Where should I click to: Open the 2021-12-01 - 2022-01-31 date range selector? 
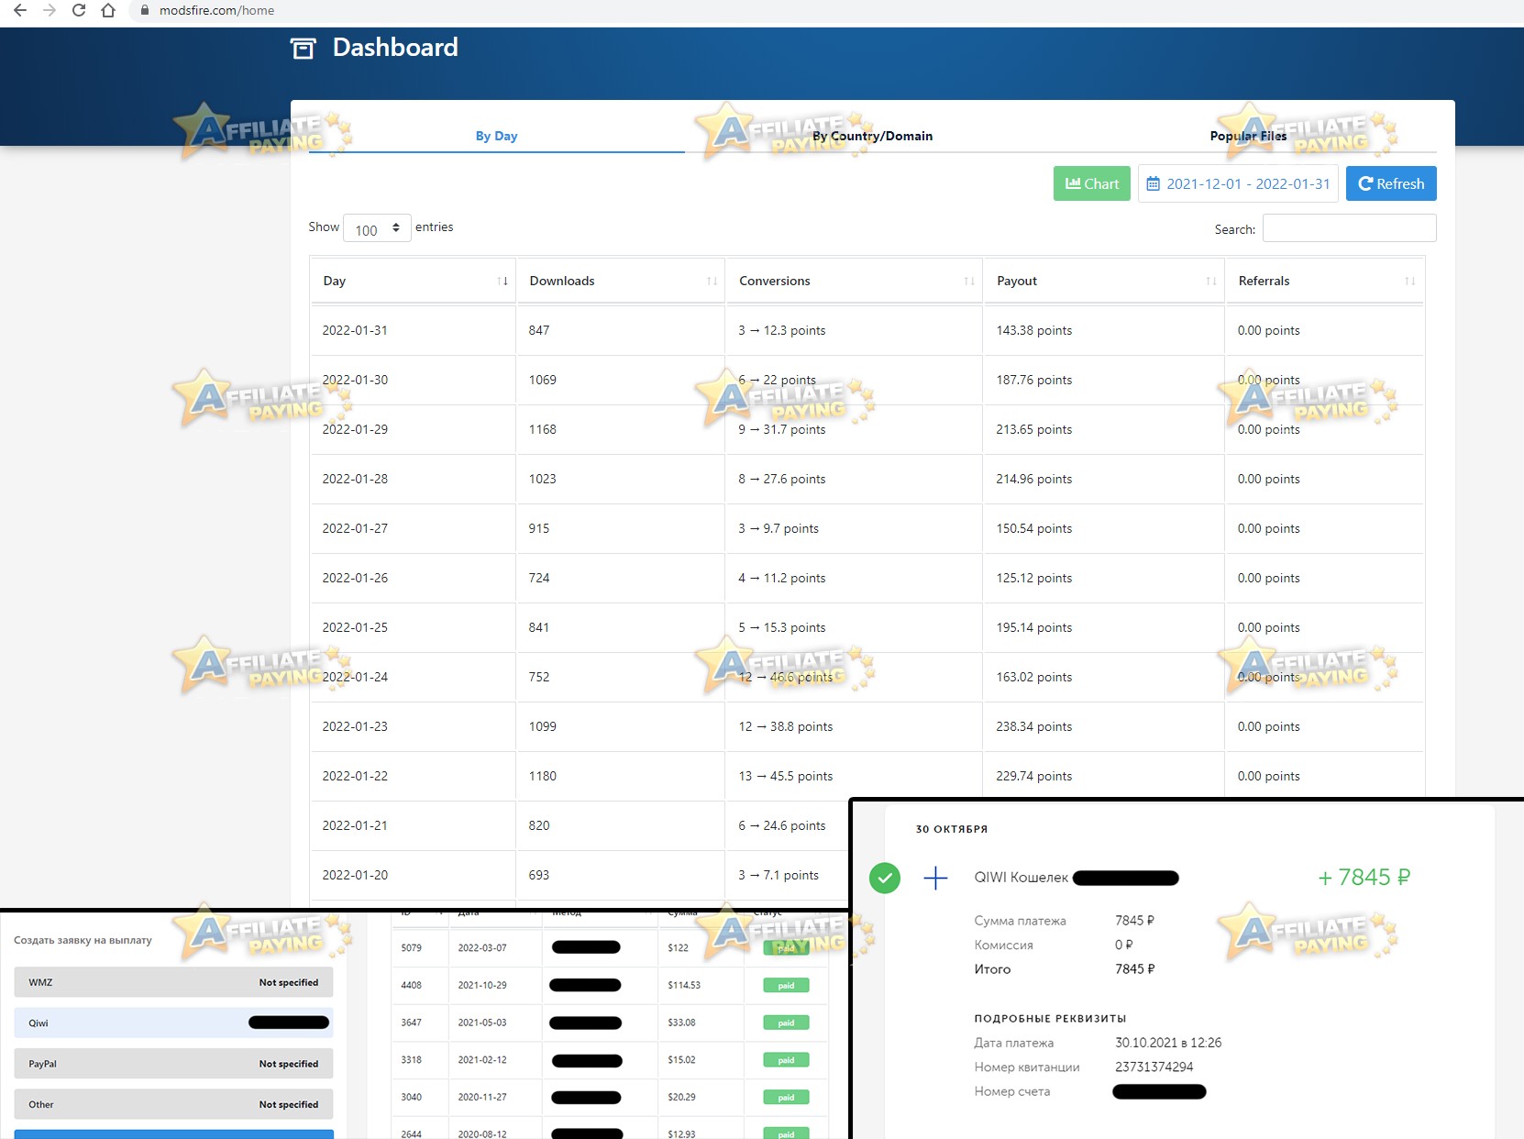tap(1247, 183)
